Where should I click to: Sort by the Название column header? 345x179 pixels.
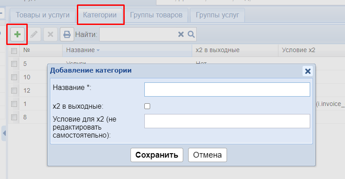tap(83, 50)
